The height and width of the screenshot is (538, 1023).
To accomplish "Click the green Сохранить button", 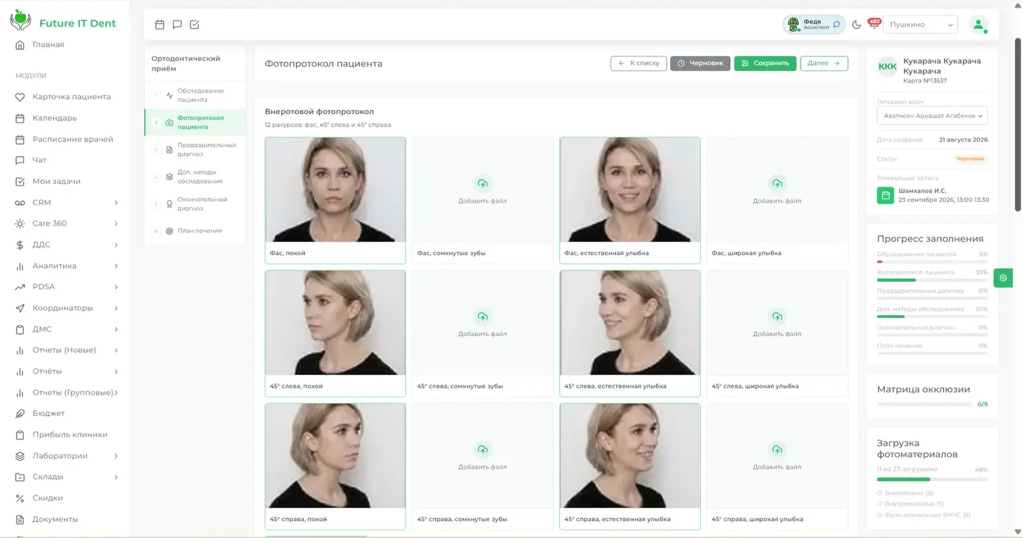I will 765,63.
